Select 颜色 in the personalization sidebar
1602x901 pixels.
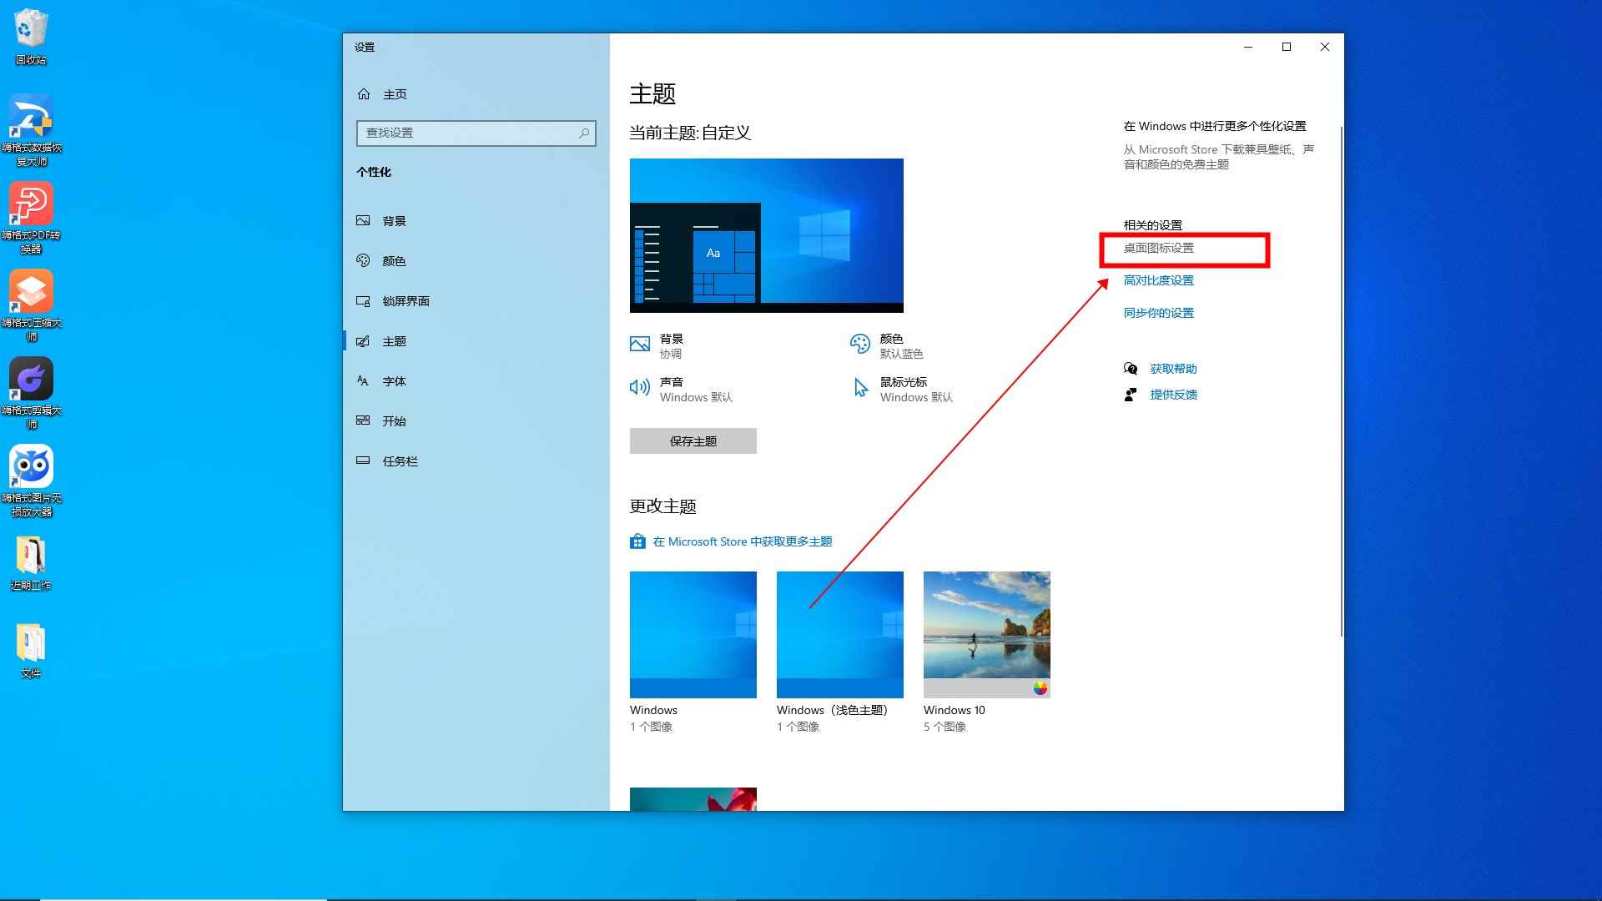click(393, 260)
